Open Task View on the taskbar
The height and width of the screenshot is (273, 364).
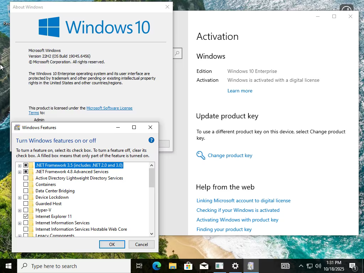coord(139,266)
